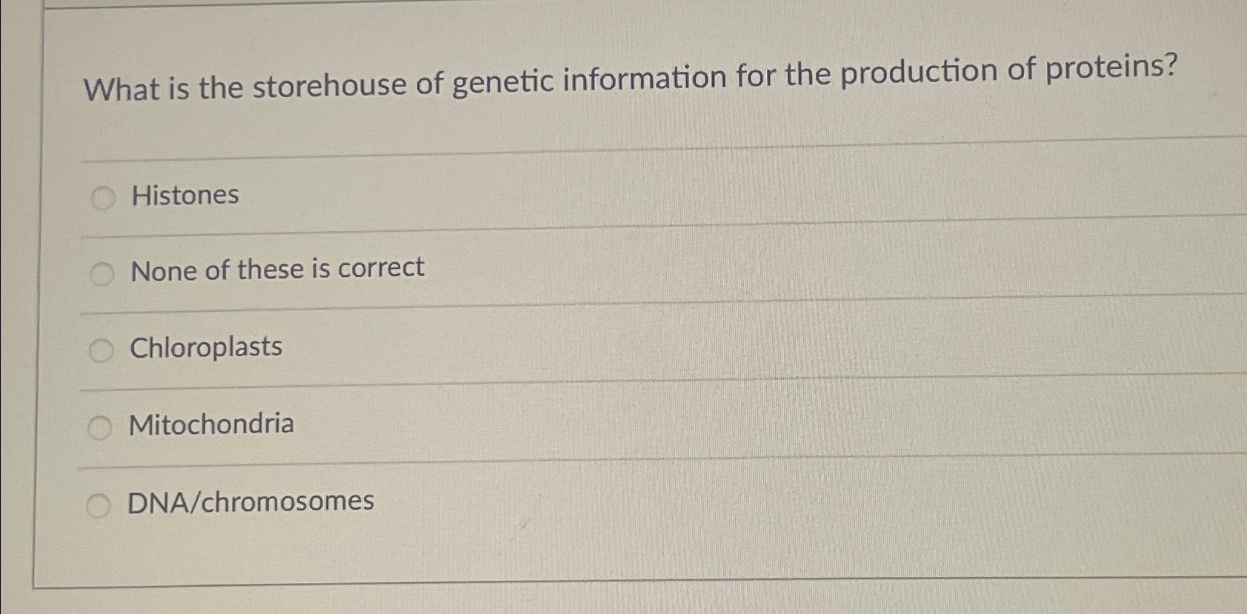Click the Chloroplasts answer label
The height and width of the screenshot is (614, 1247).
pyautogui.click(x=205, y=347)
